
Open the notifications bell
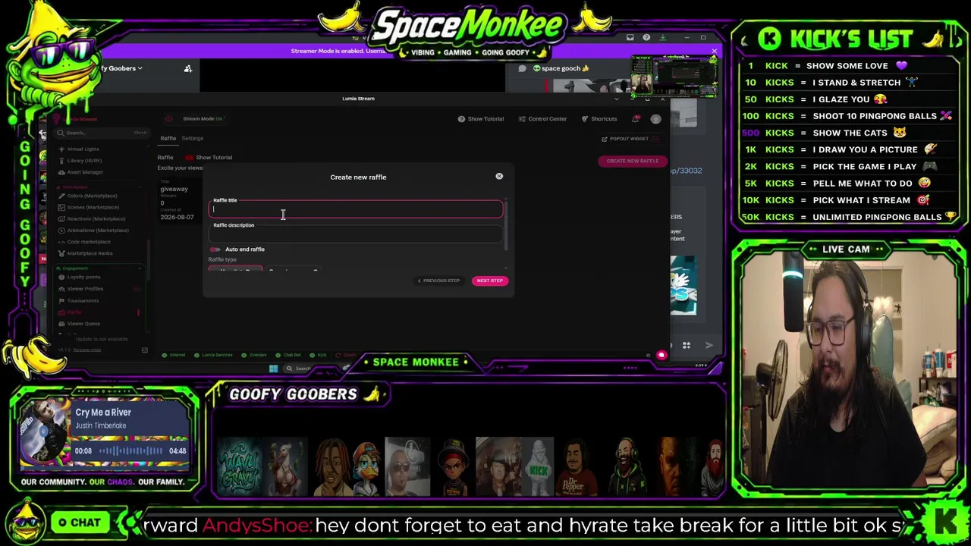tap(636, 119)
